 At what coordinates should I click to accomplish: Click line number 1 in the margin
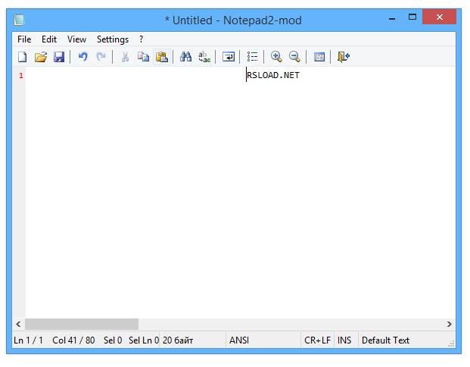(21, 75)
